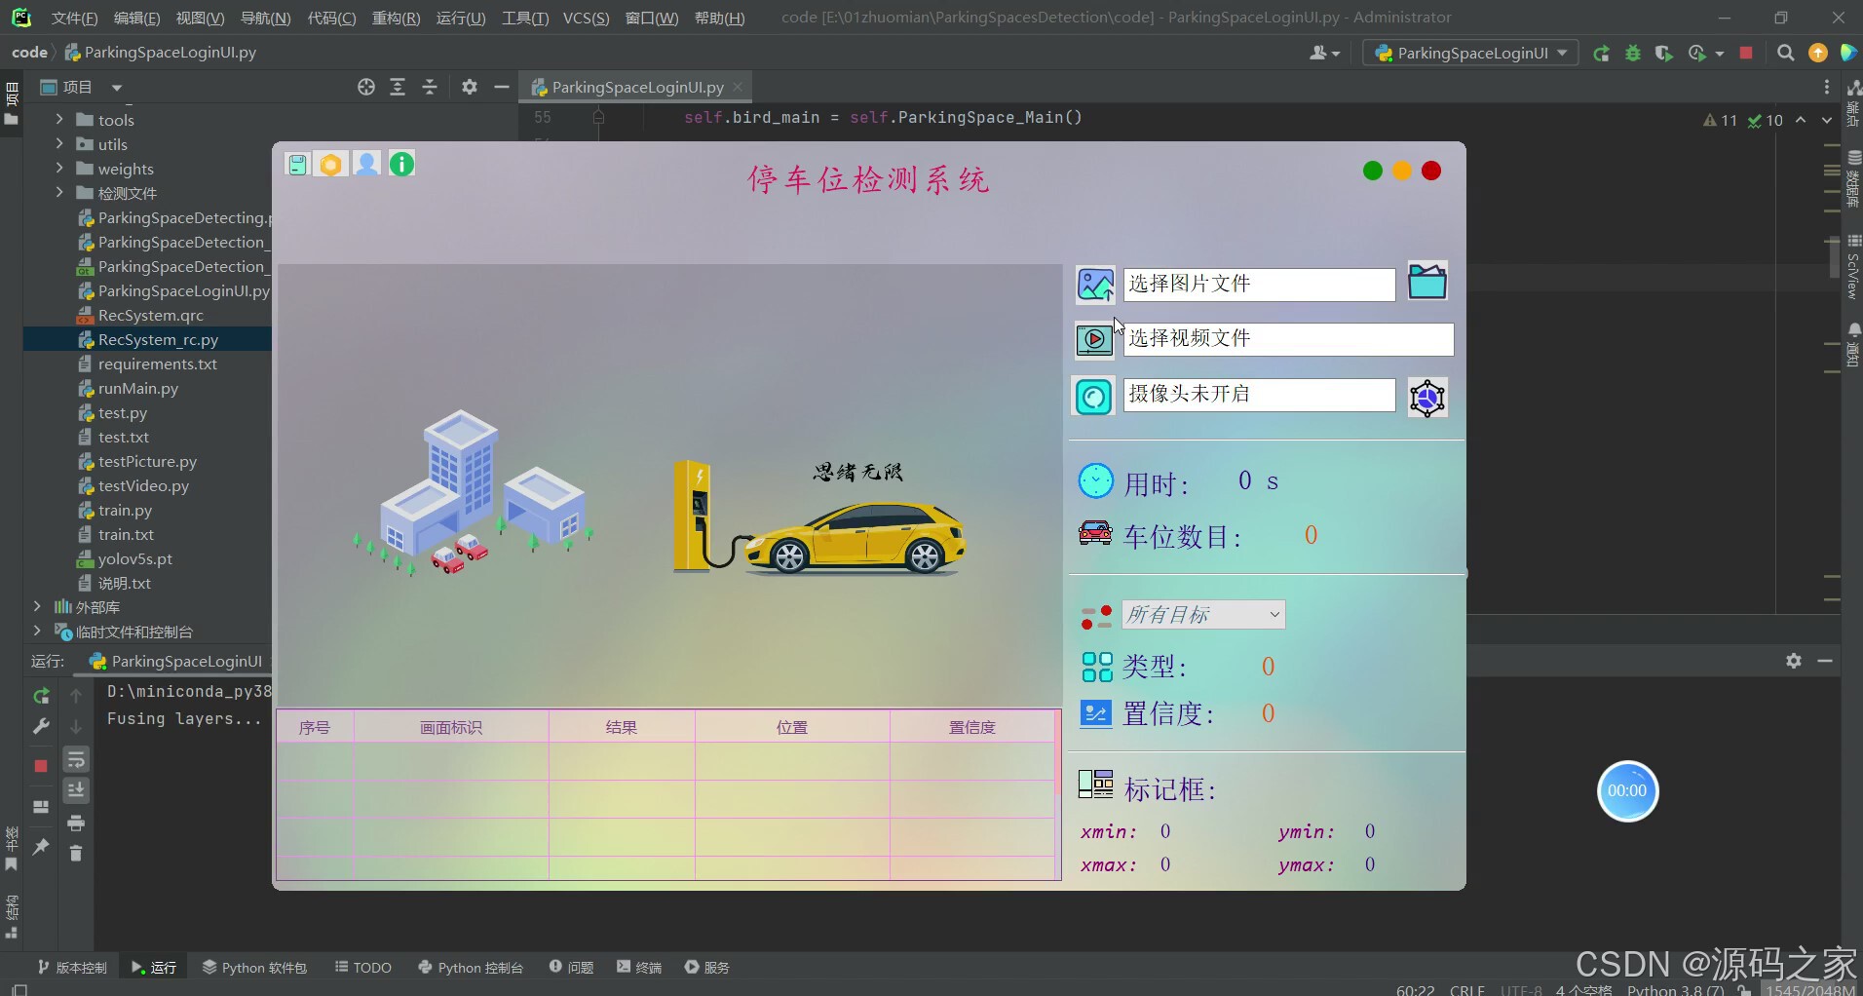Open the 版本控制 tool window

[72, 967]
